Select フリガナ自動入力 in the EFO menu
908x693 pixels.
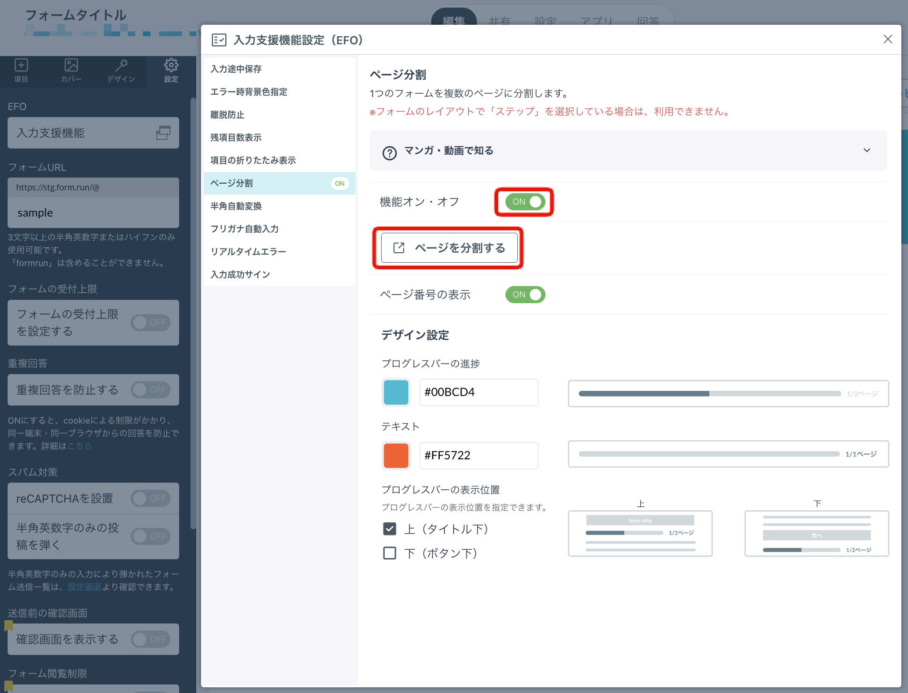279,229
